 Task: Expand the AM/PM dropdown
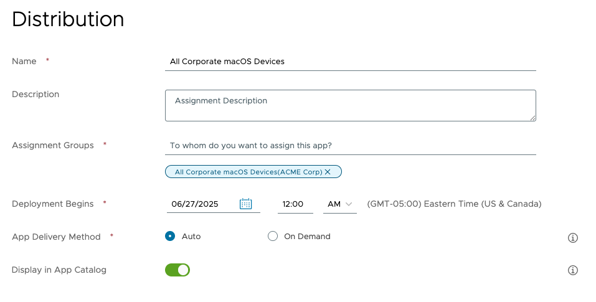tap(339, 204)
